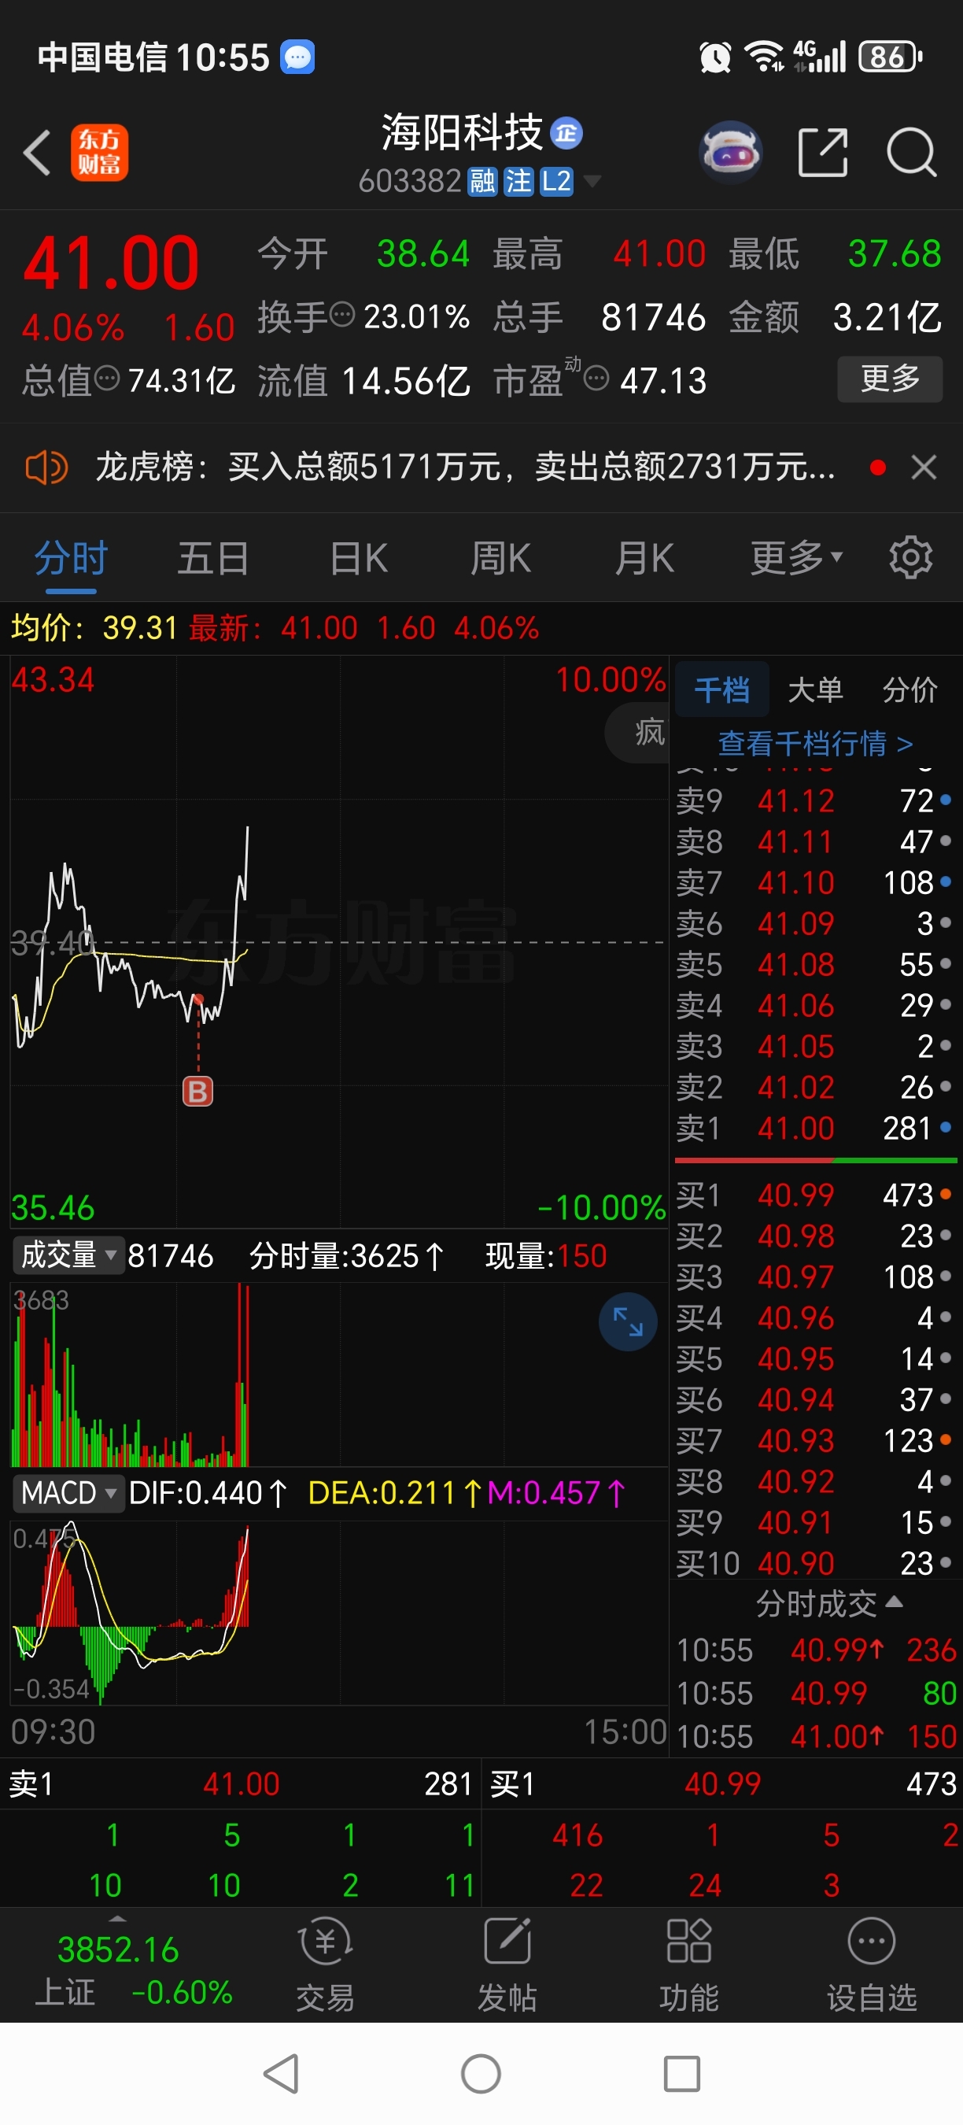Image resolution: width=963 pixels, height=2125 pixels.
Task: Select the 买10 40.90 order row
Action: pos(814,1563)
